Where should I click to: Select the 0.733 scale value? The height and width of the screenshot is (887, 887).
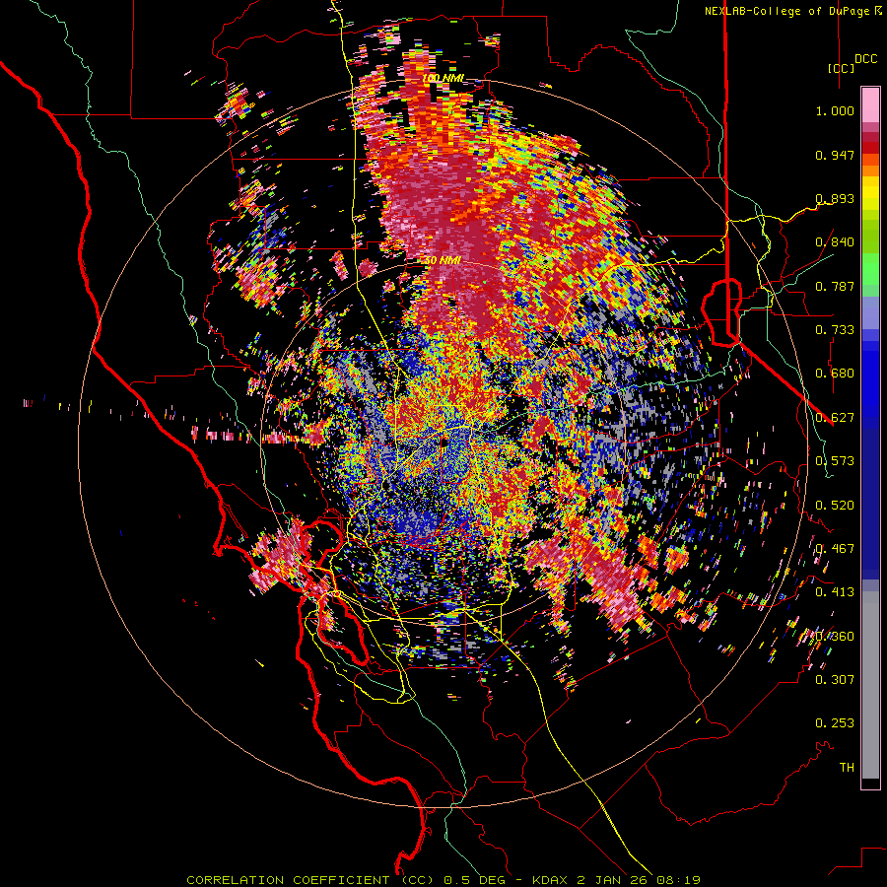coord(835,330)
